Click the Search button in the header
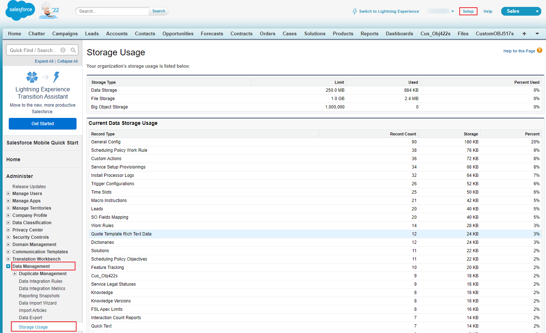Image resolution: width=546 pixels, height=333 pixels. pos(159,11)
